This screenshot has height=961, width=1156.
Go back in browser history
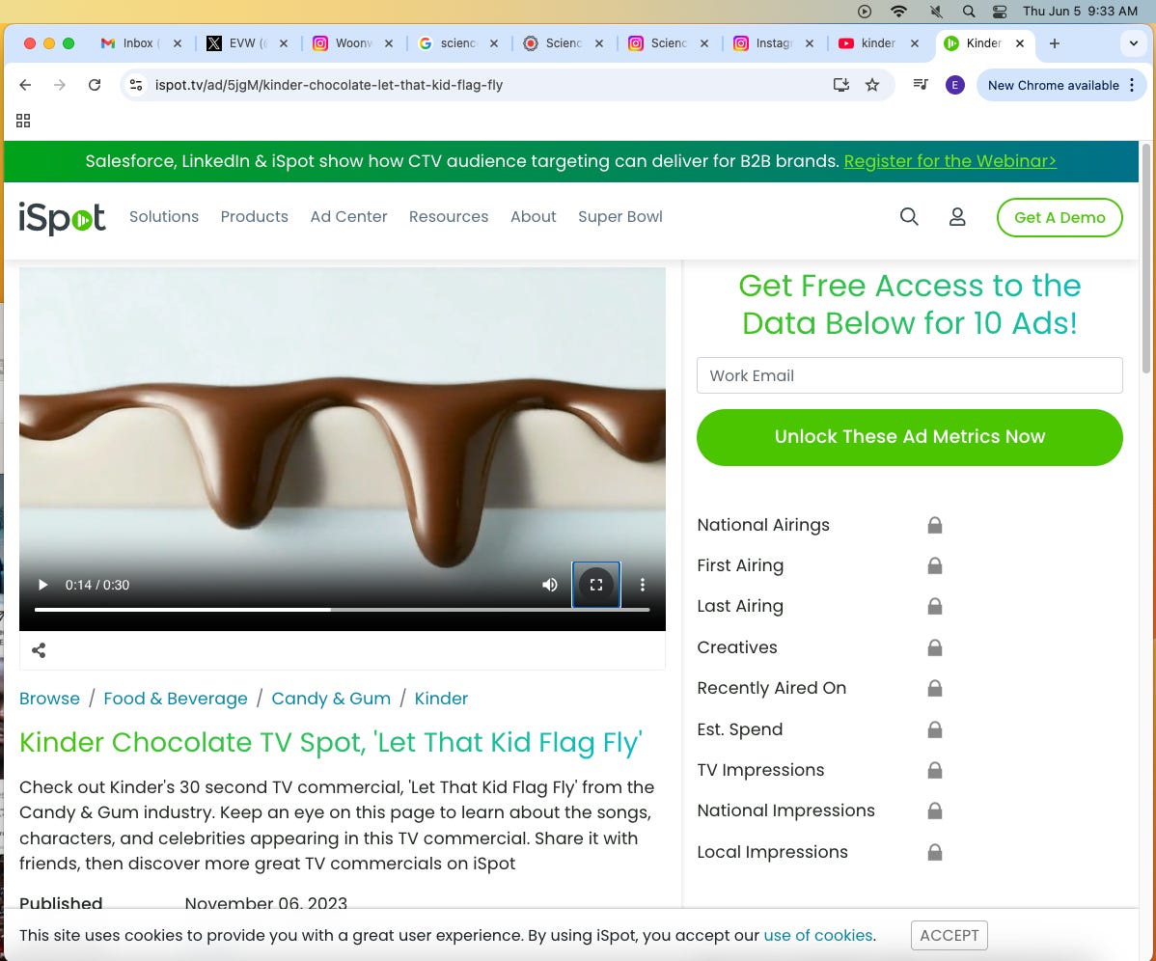(25, 85)
